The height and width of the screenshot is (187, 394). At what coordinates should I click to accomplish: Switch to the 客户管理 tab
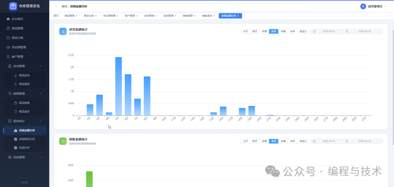point(130,16)
